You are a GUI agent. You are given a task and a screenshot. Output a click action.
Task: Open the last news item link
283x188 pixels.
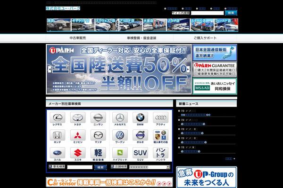pyautogui.click(x=191, y=151)
